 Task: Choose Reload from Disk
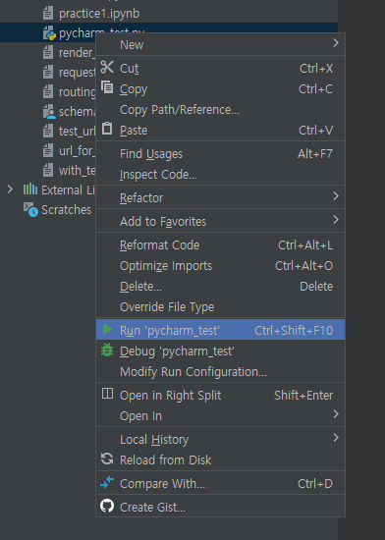220,459
